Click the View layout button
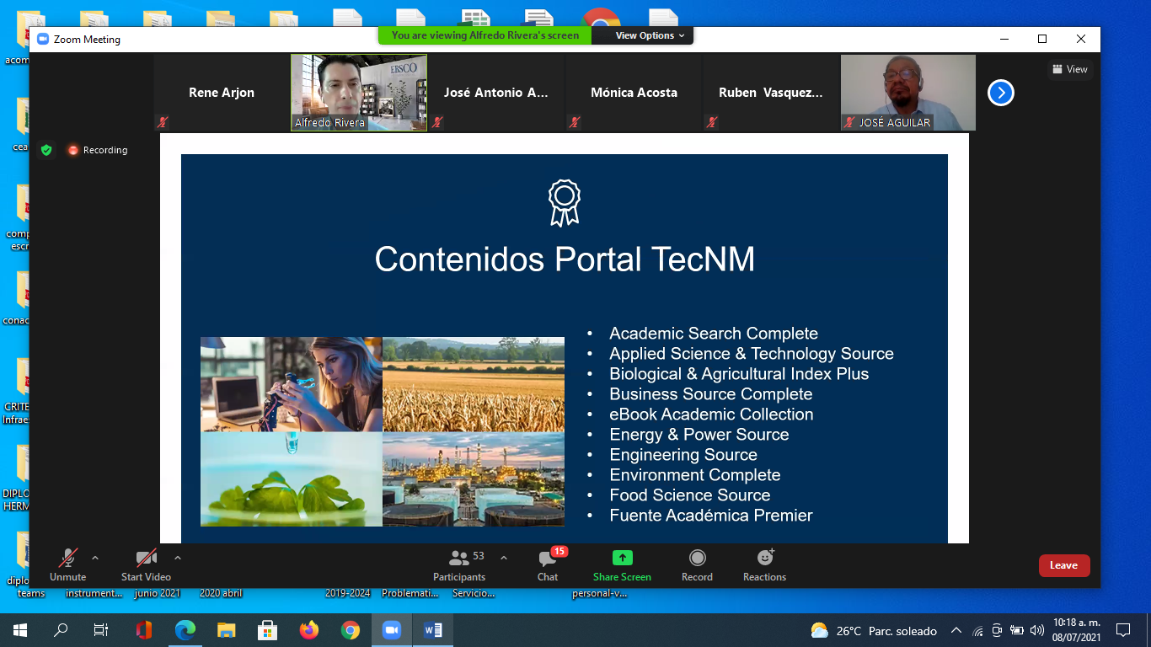The height and width of the screenshot is (647, 1151). 1070,69
